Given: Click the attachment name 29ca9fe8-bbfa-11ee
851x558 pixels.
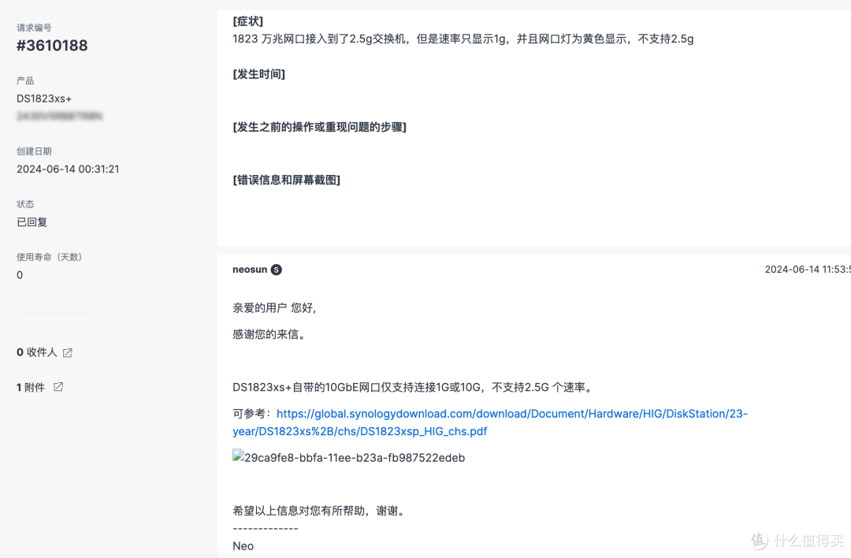Looking at the screenshot, I should pyautogui.click(x=355, y=457).
